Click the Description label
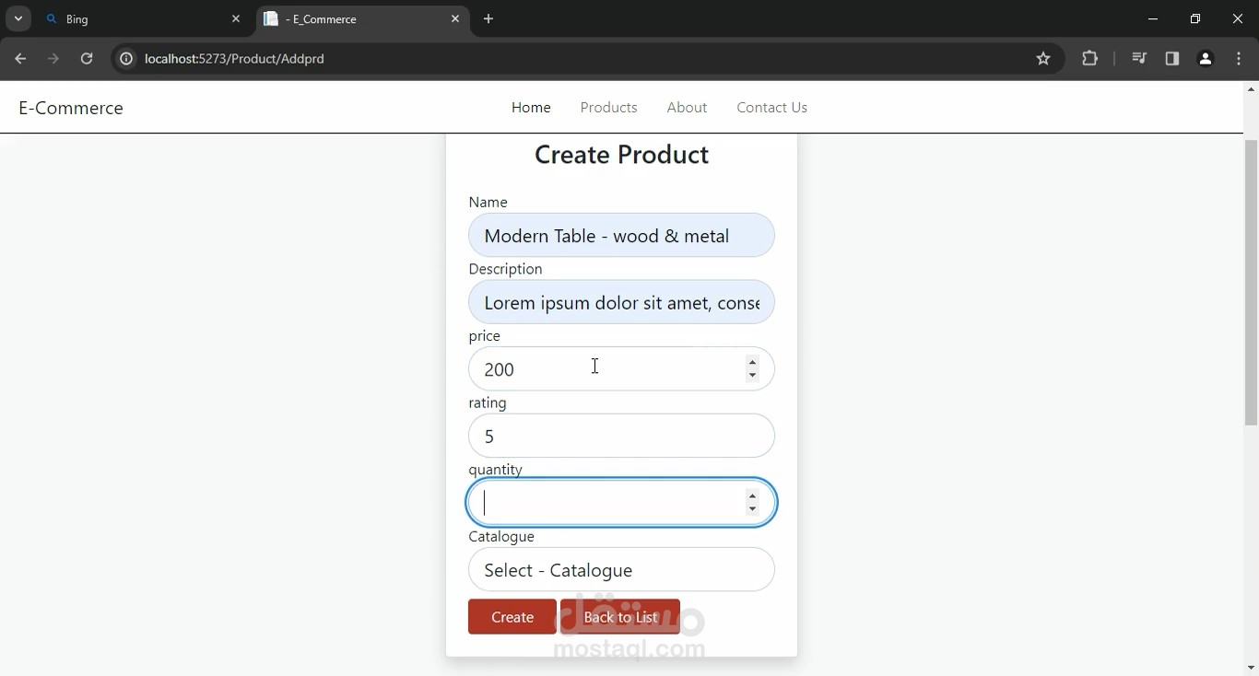This screenshot has width=1259, height=676. pyautogui.click(x=505, y=269)
